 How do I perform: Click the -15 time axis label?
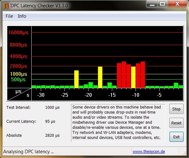pyautogui.click(x=112, y=95)
